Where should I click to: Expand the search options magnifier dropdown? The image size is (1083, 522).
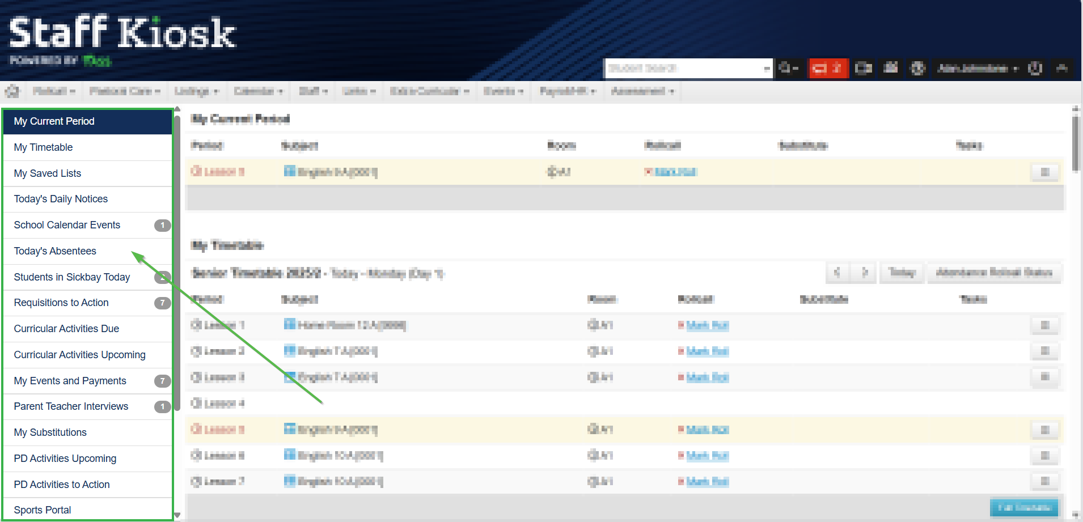coord(788,69)
